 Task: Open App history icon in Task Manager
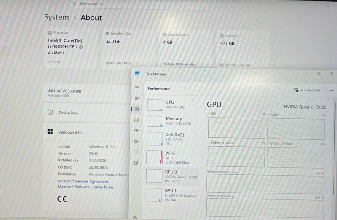click(136, 120)
